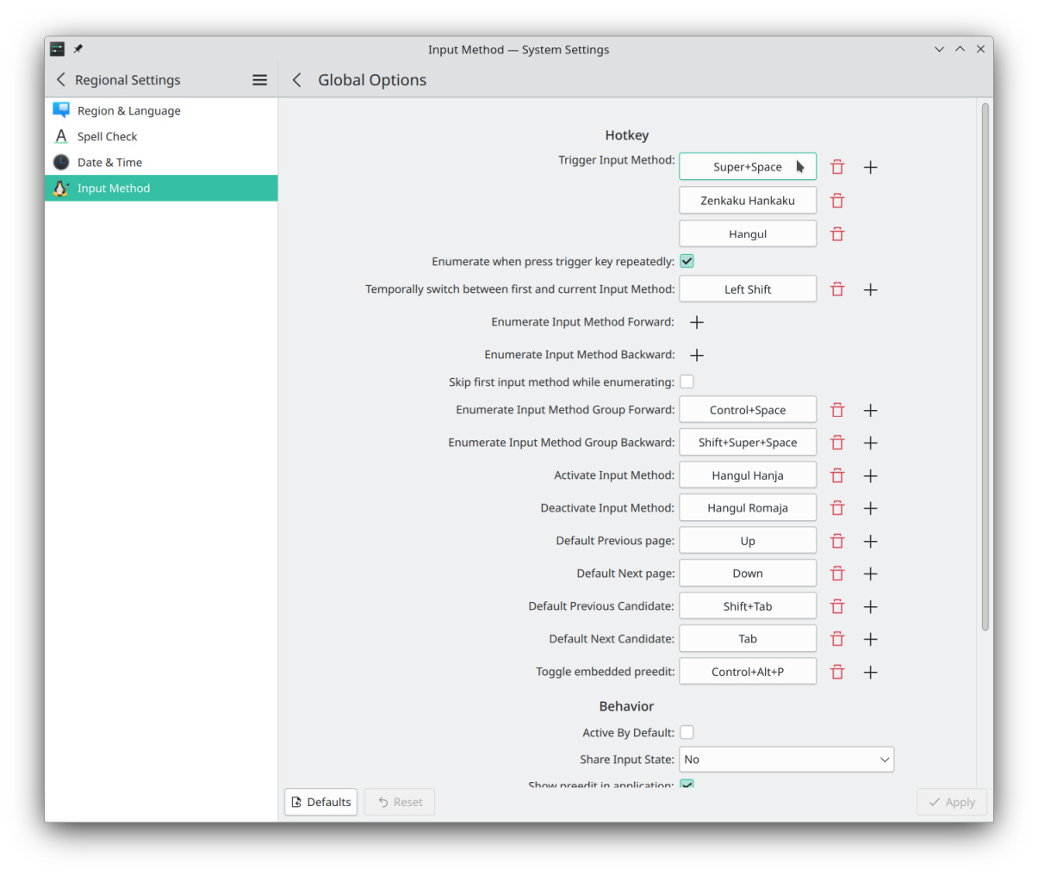Open Region & Language settings
This screenshot has height=875, width=1038.
tap(128, 111)
